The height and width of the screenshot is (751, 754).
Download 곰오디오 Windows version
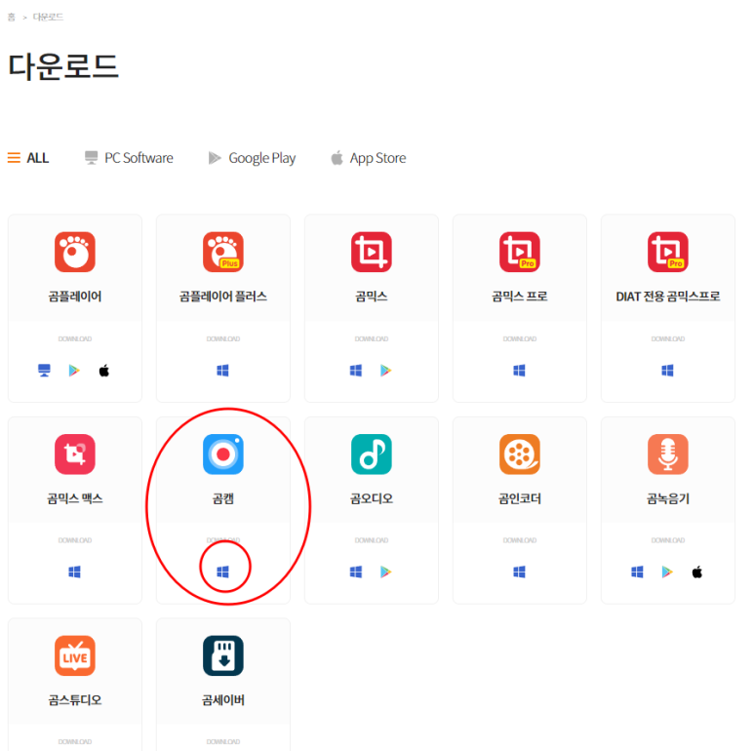click(356, 572)
